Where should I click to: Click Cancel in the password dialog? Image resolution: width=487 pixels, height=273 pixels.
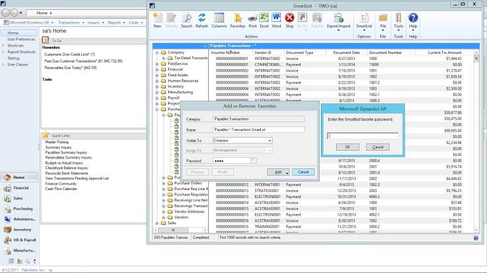pos(378,147)
